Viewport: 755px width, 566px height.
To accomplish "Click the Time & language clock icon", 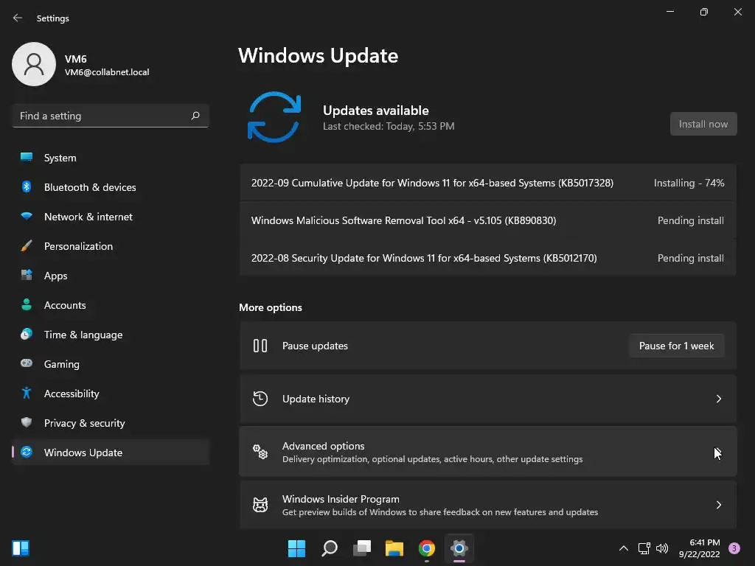I will point(27,334).
